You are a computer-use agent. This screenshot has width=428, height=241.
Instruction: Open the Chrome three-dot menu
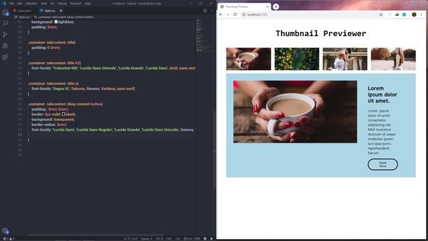pos(421,15)
